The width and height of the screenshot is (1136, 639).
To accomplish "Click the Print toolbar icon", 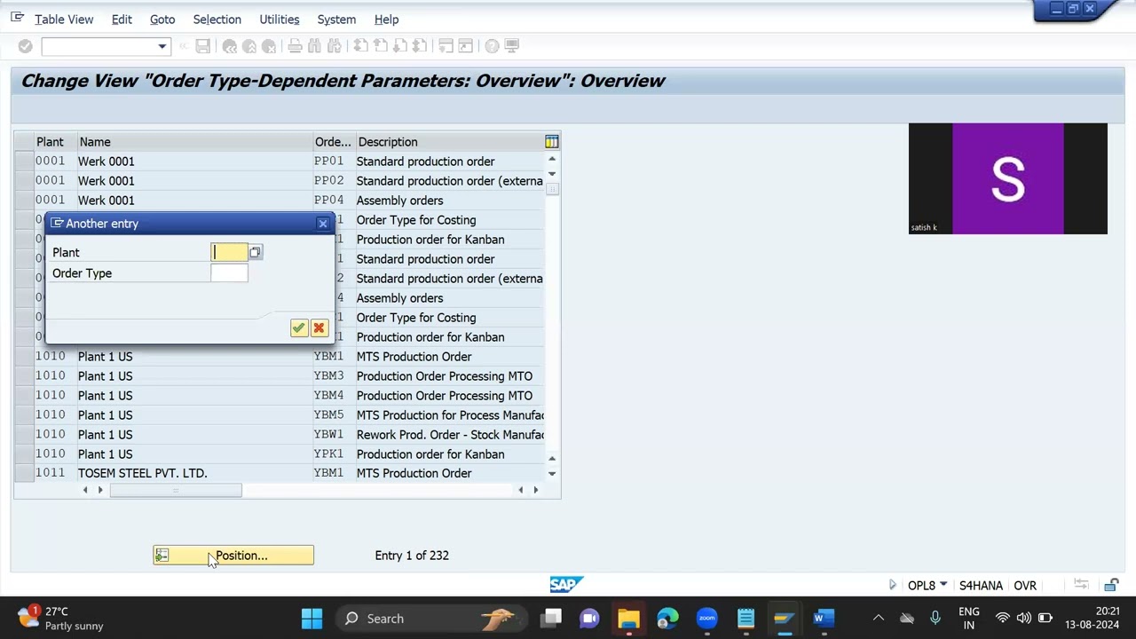I will click(x=296, y=46).
